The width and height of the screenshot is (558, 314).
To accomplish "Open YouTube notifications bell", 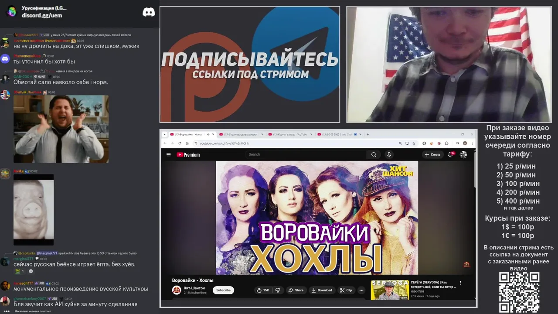I will click(x=451, y=154).
